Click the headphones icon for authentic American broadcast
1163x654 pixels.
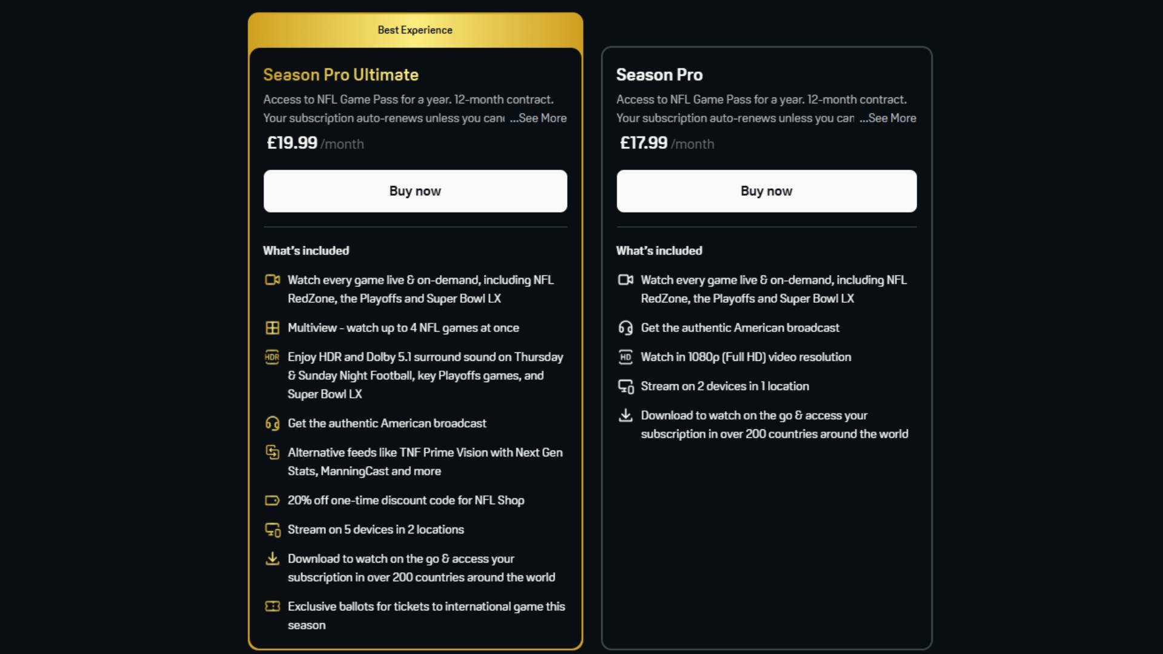click(273, 423)
